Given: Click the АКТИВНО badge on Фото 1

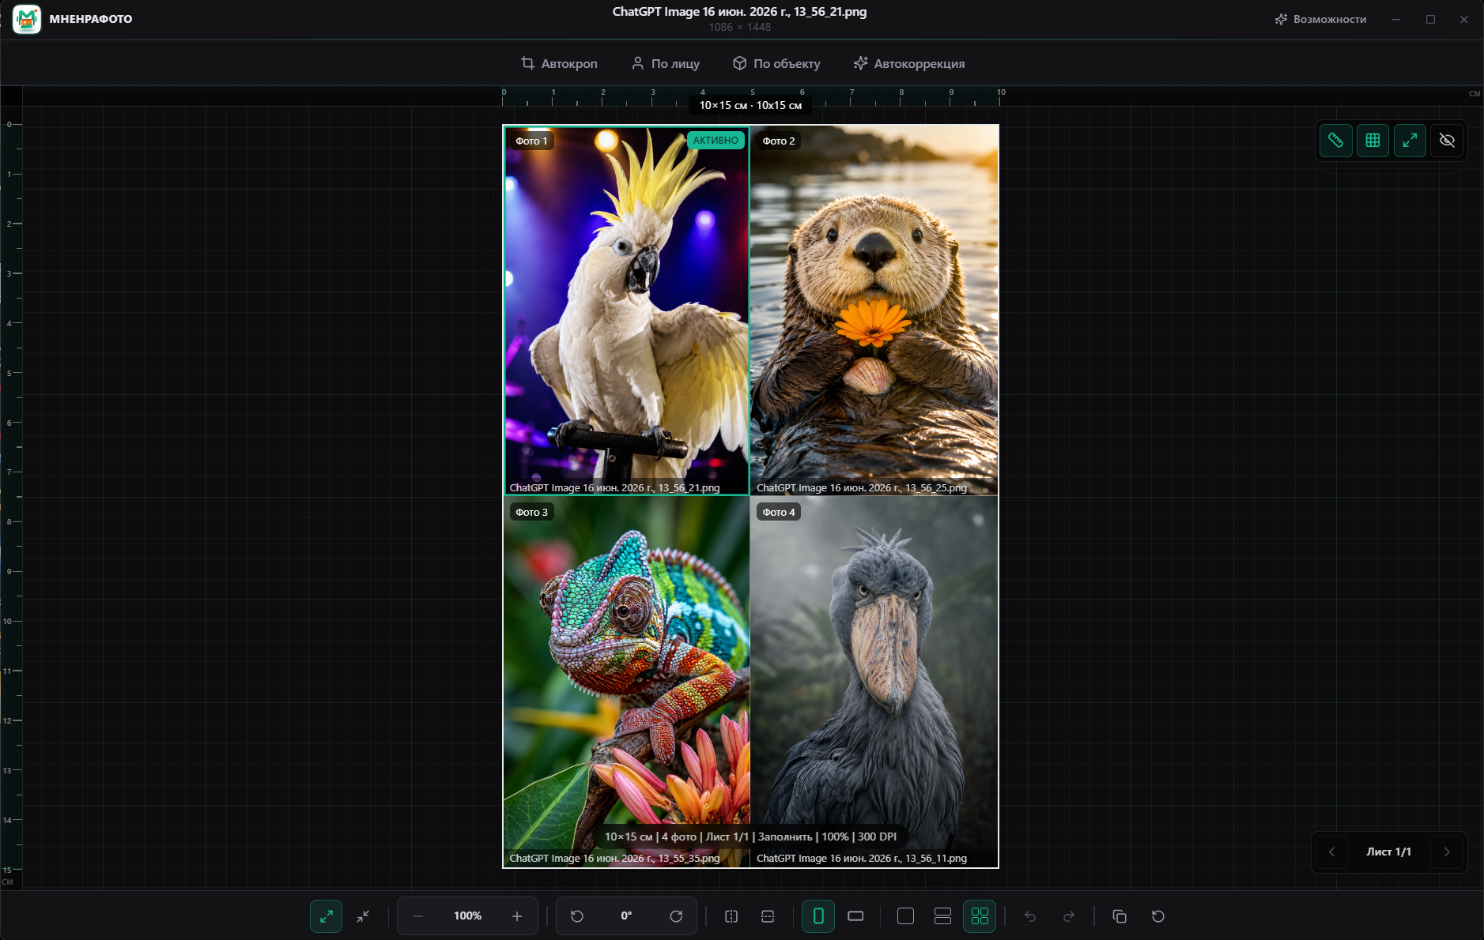Looking at the screenshot, I should [x=716, y=141].
